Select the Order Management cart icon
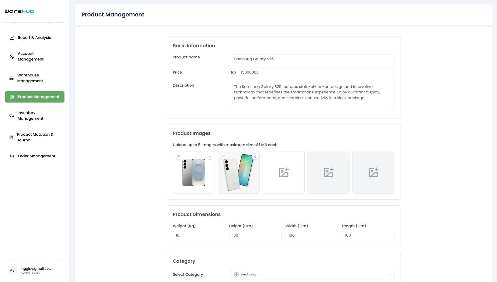Image resolution: width=497 pixels, height=282 pixels. [11, 156]
